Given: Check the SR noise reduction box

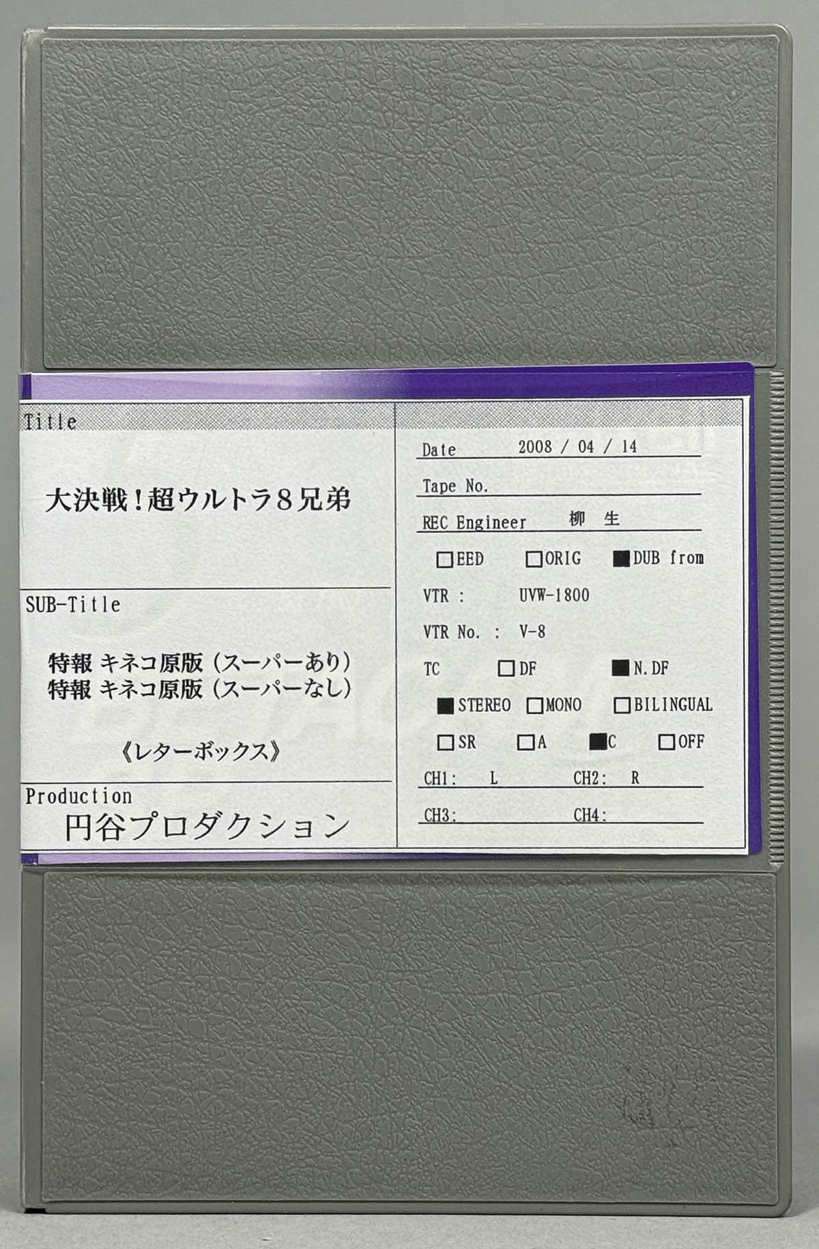Looking at the screenshot, I should click(445, 742).
